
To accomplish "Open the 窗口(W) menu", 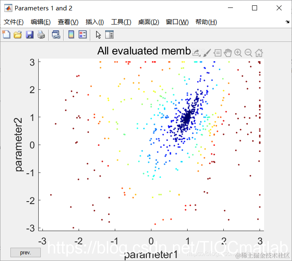I will [177, 22].
